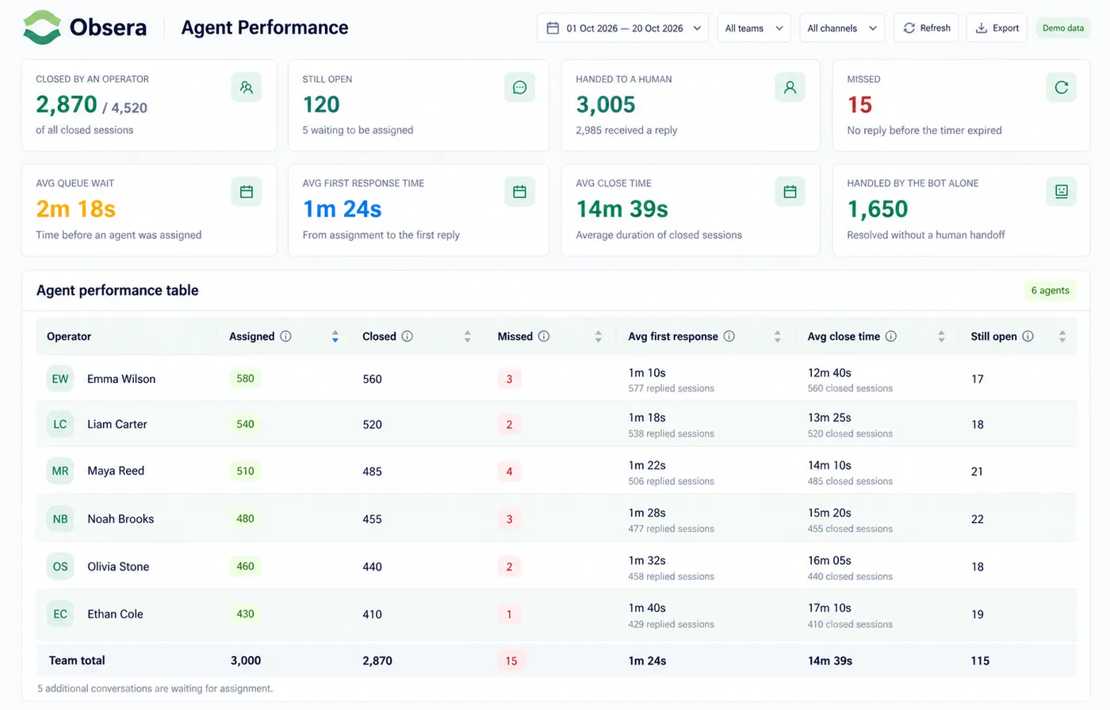Click the NB avatar for Noah Brooks
The image size is (1110, 710).
click(x=60, y=519)
